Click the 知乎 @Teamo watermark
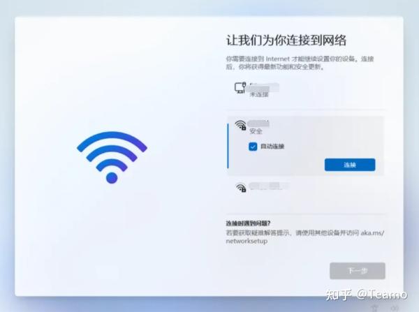Viewport: 419px width, 312px height. click(367, 295)
